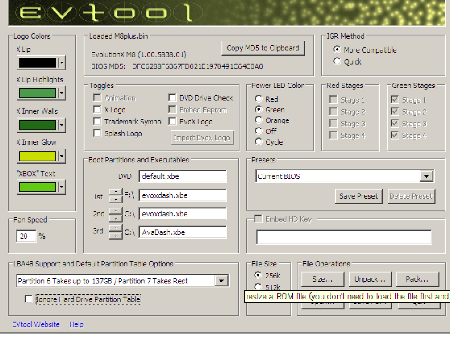Viewport: 450px width, 337px height.
Task: Open the "XBOX" Text color dropdown arrow
Action: pyautogui.click(x=62, y=187)
